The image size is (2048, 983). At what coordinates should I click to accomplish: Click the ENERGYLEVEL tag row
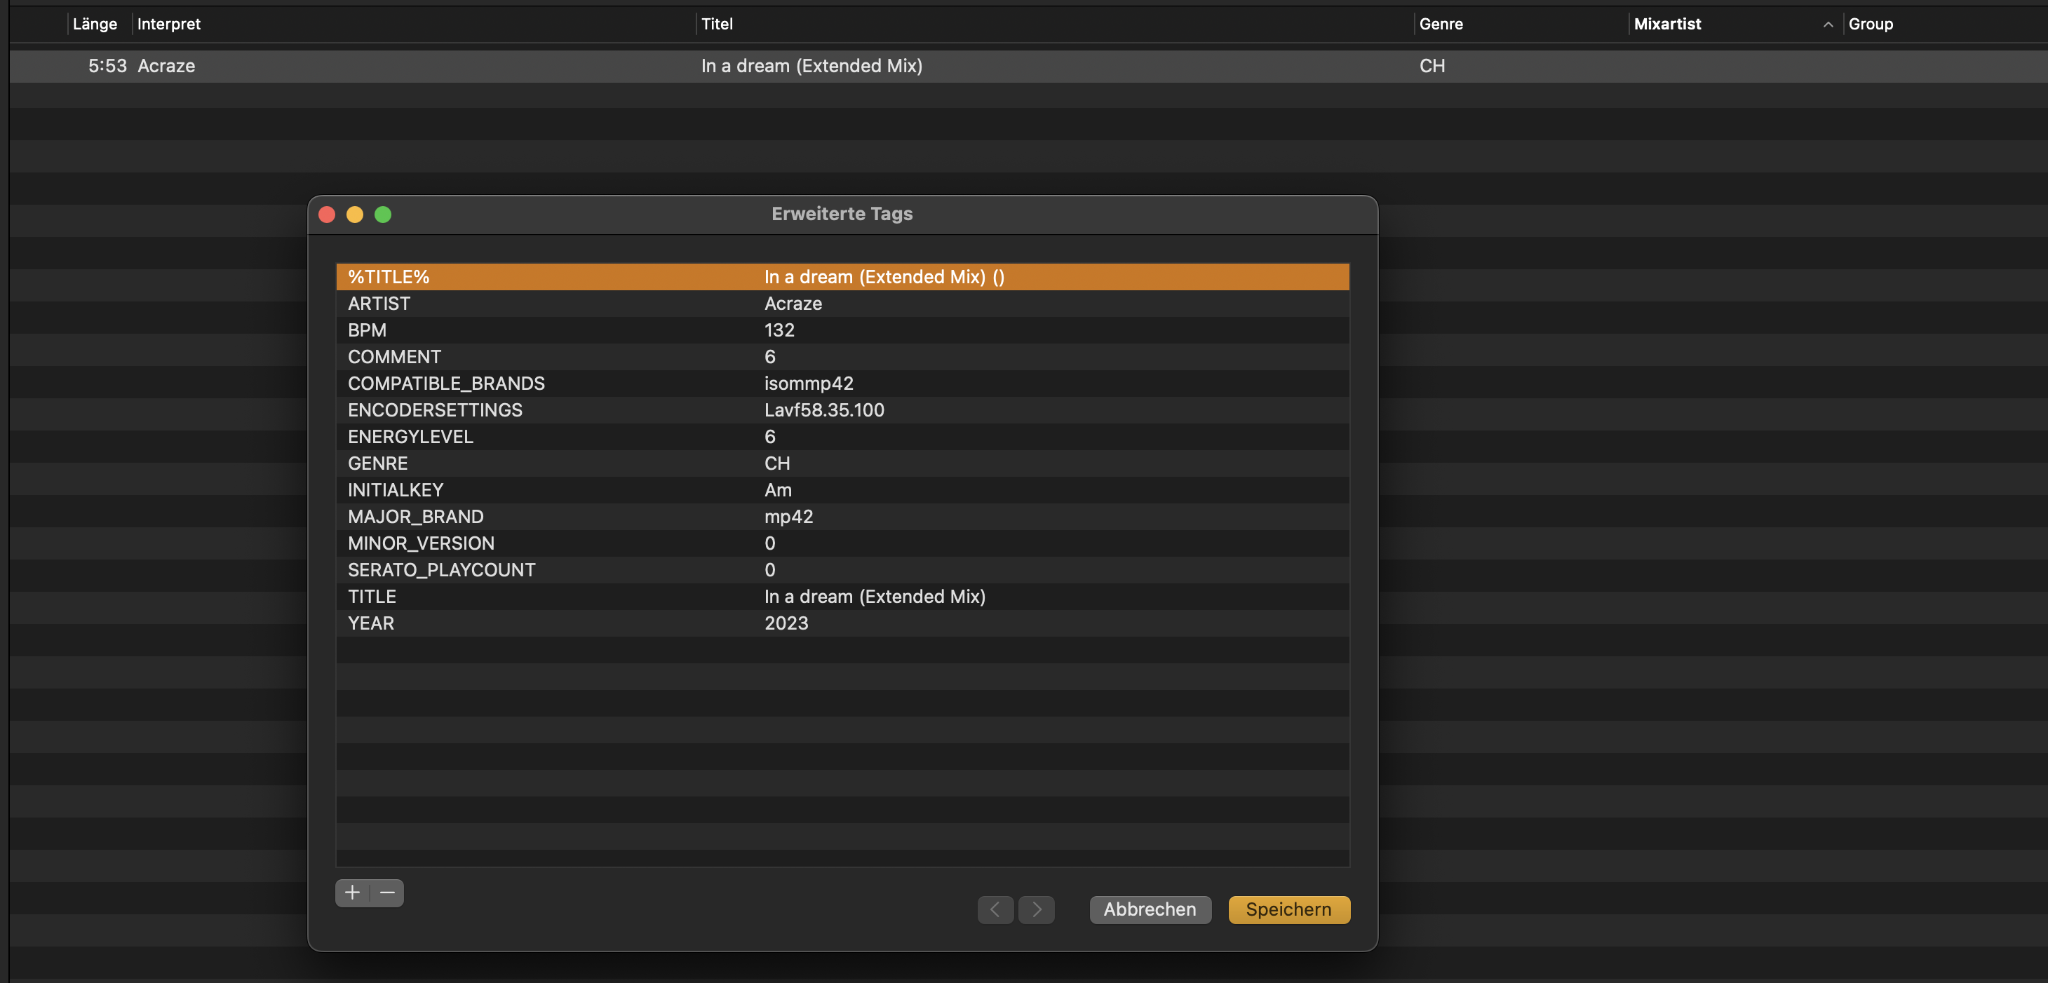[841, 436]
